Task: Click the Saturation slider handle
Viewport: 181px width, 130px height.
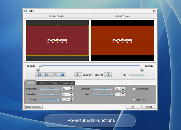Action: pos(51,95)
